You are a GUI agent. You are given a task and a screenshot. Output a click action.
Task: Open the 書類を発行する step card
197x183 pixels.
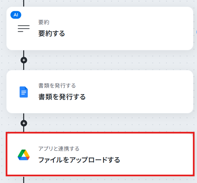[x=100, y=92]
